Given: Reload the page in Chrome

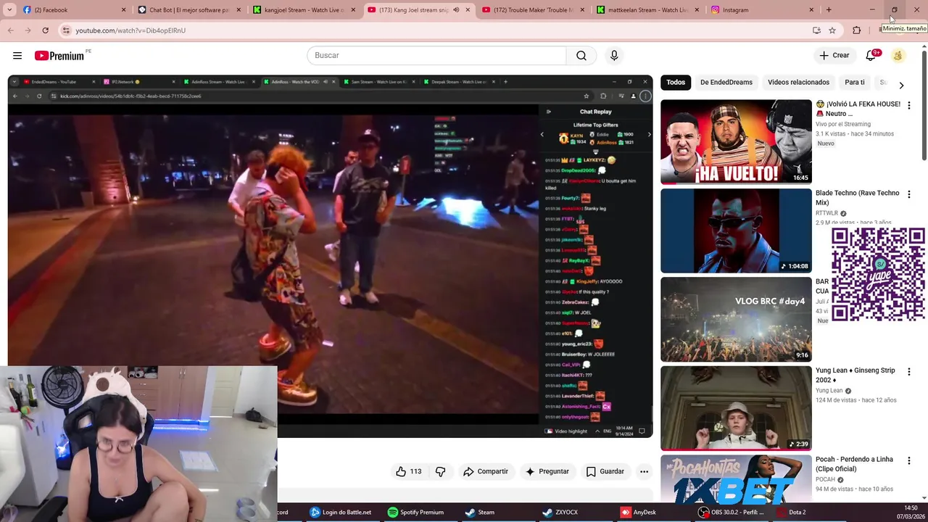Looking at the screenshot, I should click(x=45, y=30).
